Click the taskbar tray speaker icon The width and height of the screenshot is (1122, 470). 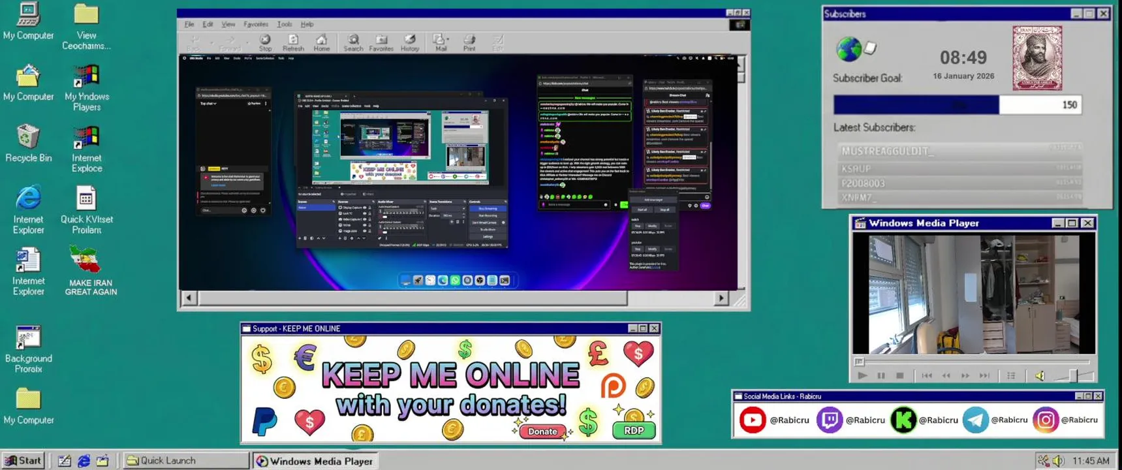coord(1058,461)
